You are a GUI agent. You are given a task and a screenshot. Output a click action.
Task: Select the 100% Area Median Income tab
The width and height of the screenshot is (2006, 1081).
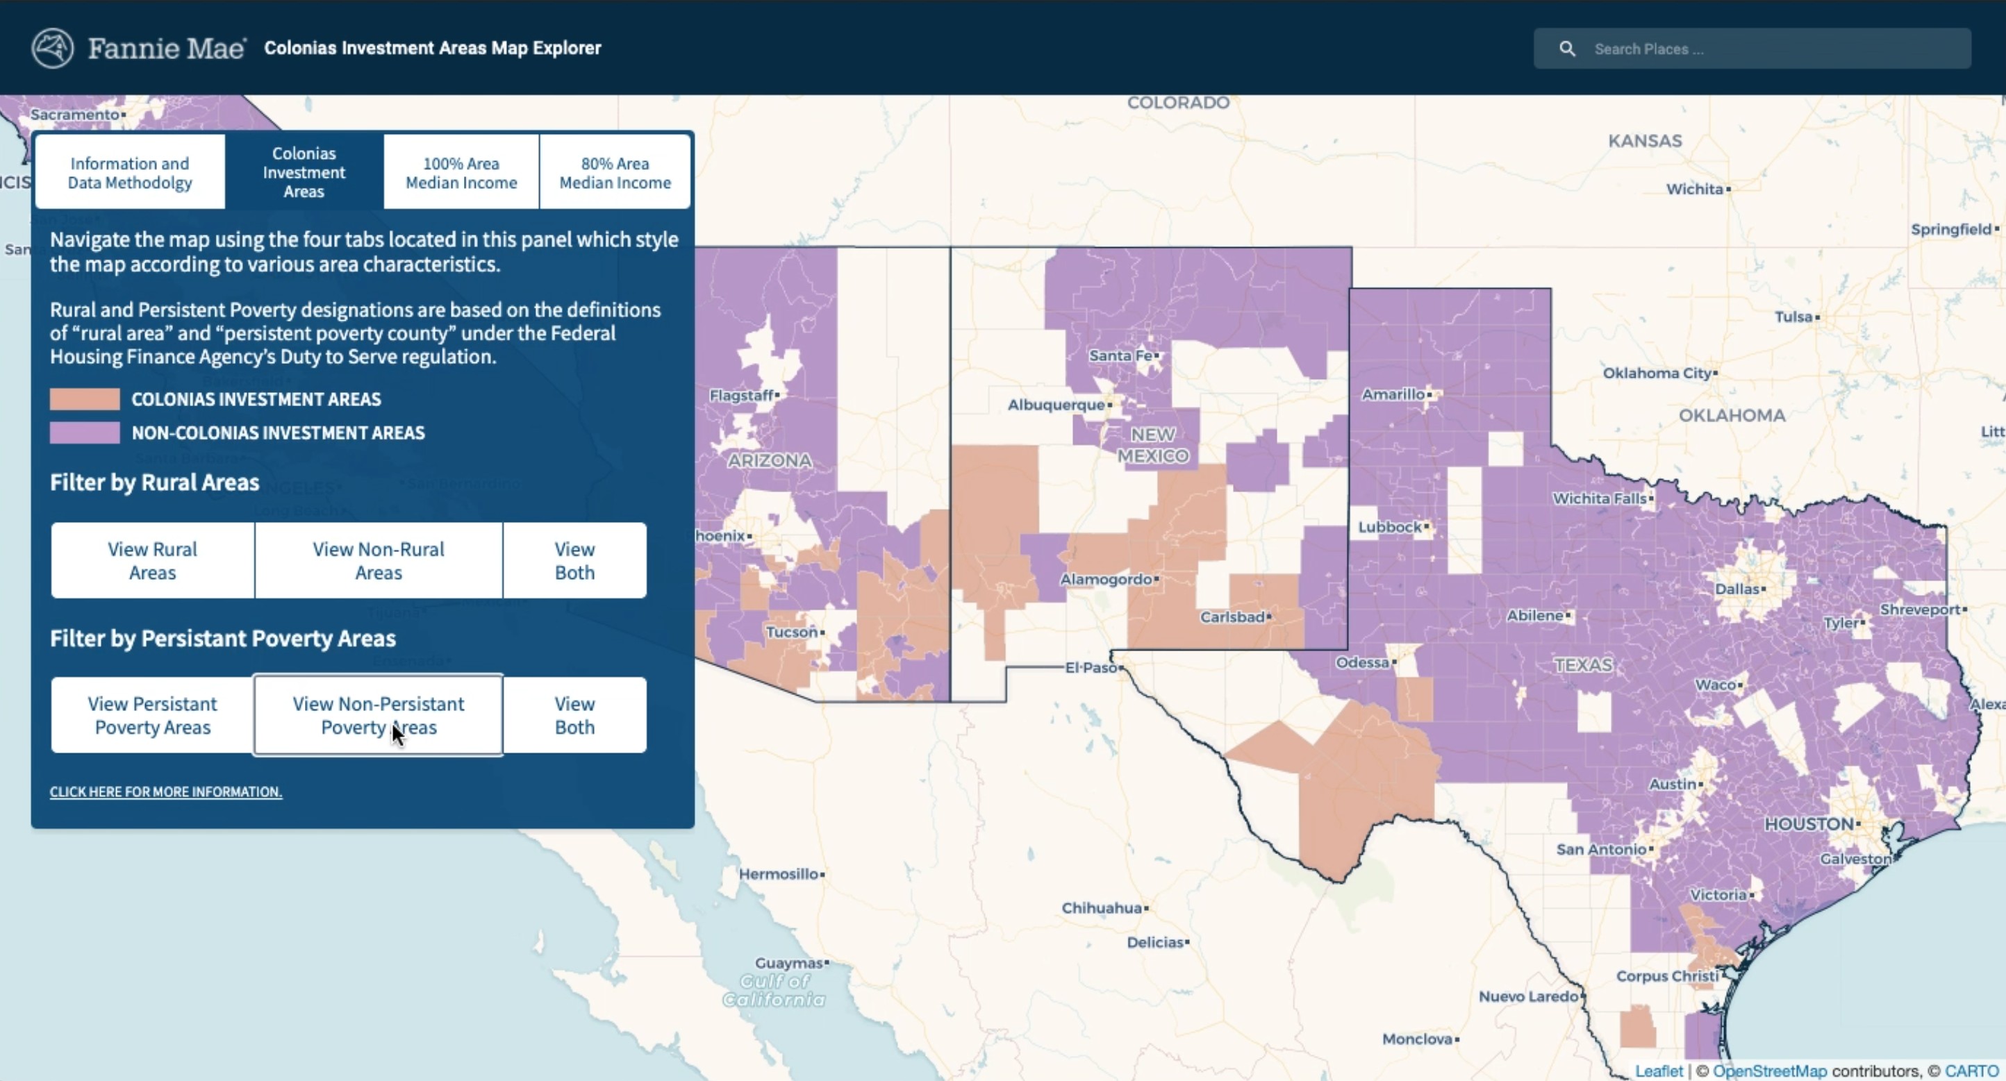[x=461, y=173]
